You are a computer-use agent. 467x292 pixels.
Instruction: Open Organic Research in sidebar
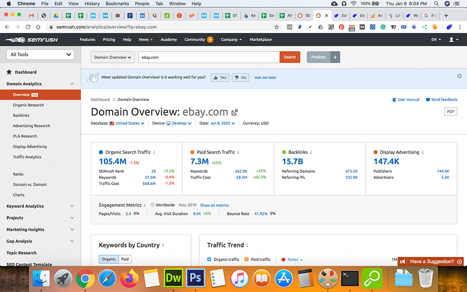(x=28, y=105)
